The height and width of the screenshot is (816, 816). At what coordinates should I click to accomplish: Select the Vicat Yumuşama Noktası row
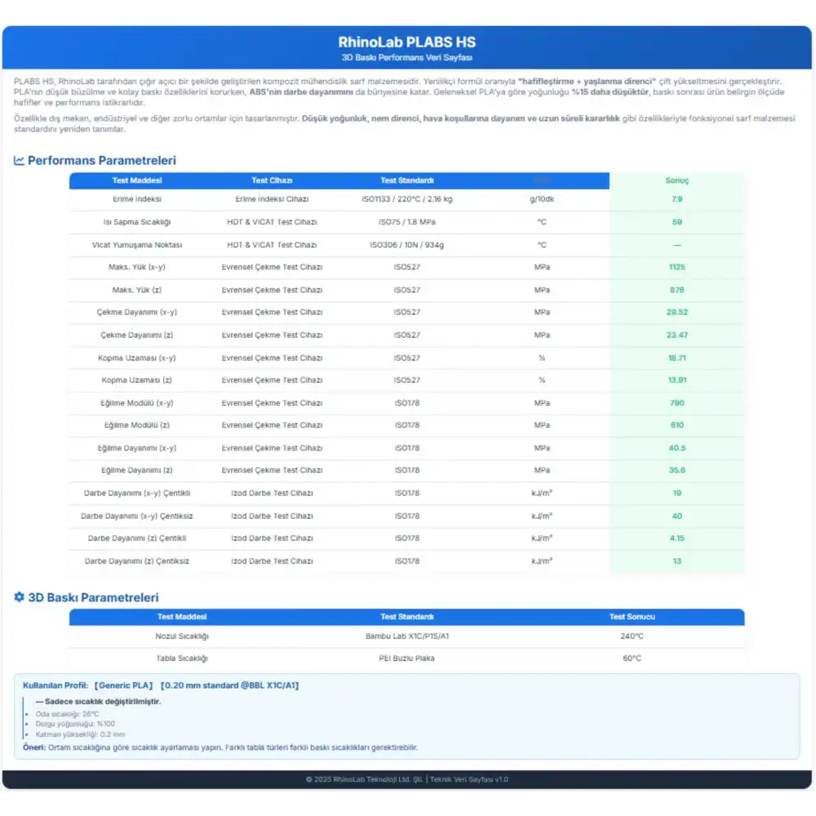(x=137, y=245)
